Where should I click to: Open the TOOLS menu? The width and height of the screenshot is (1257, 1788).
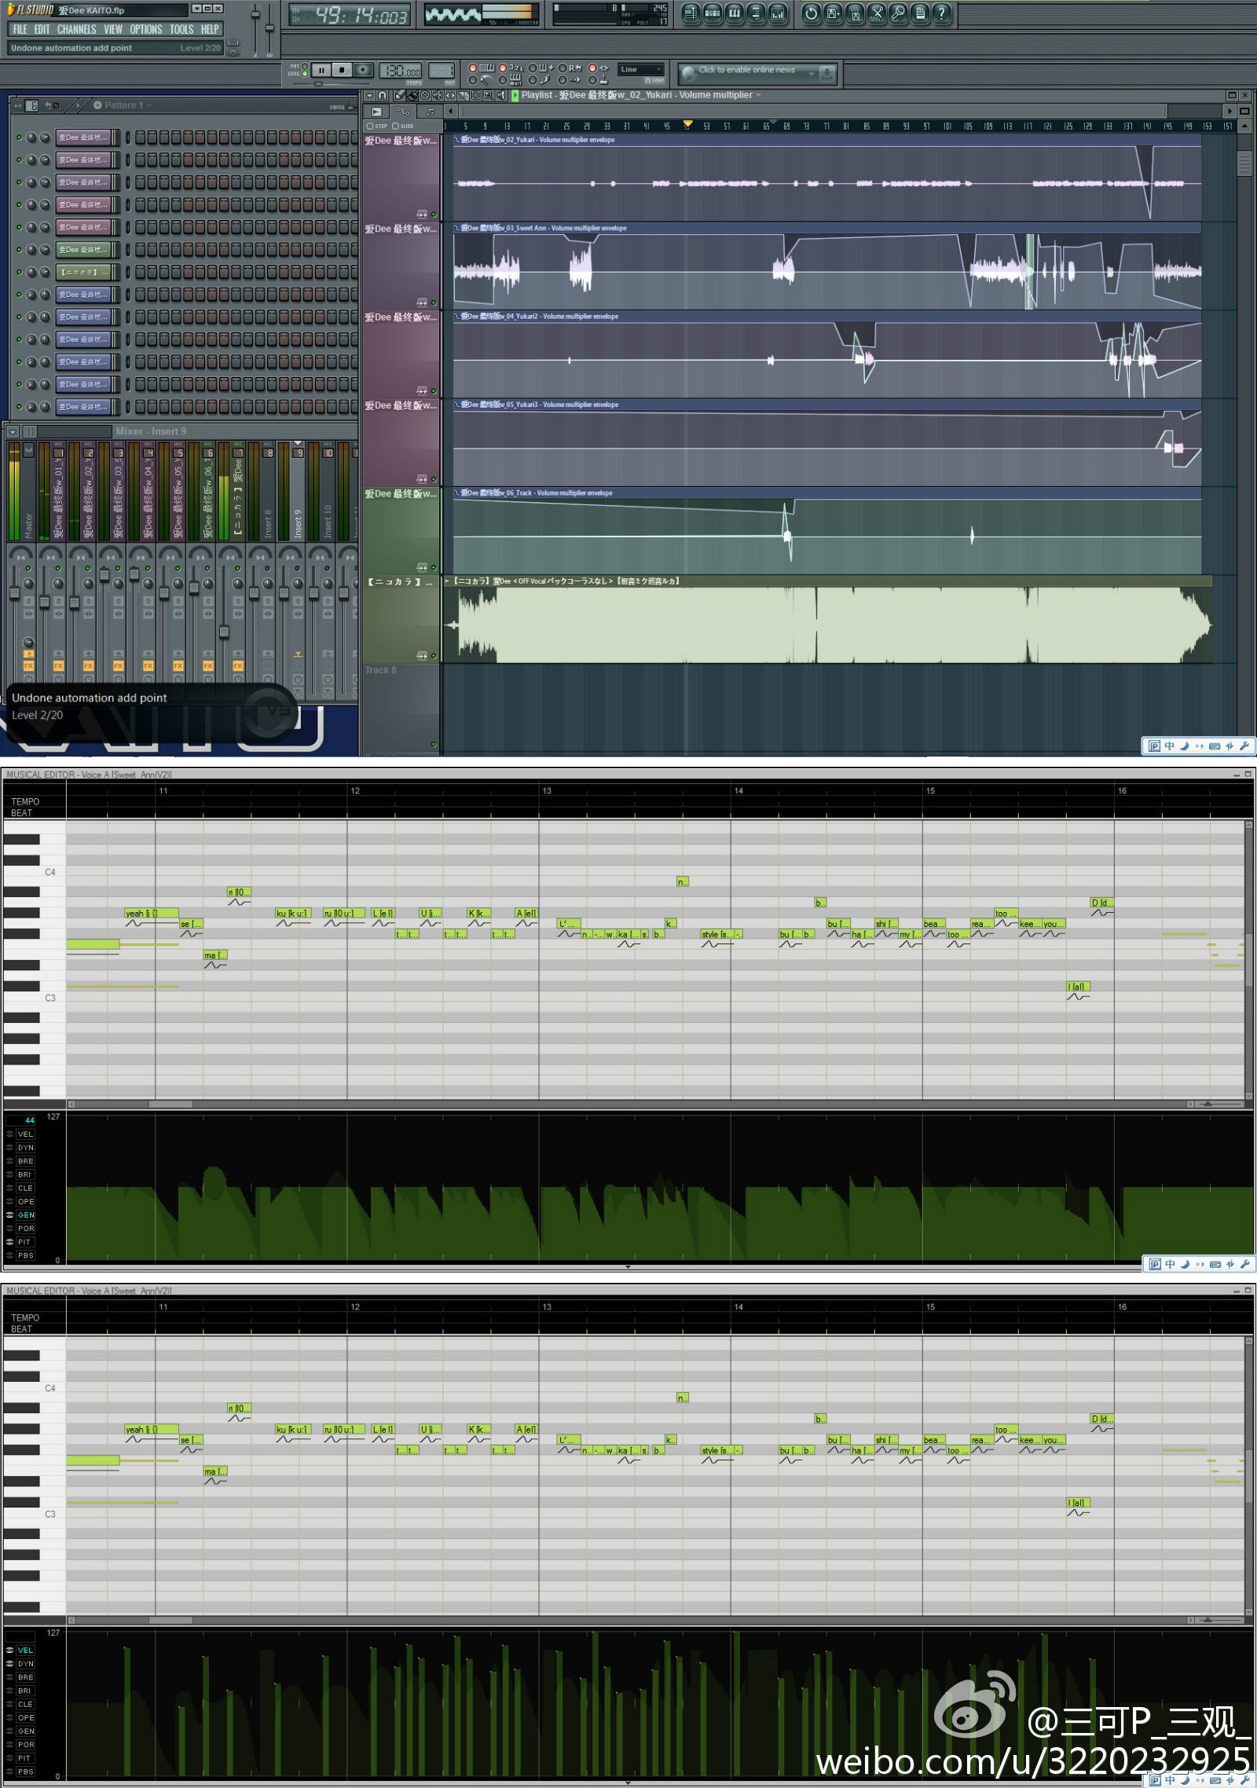181,29
